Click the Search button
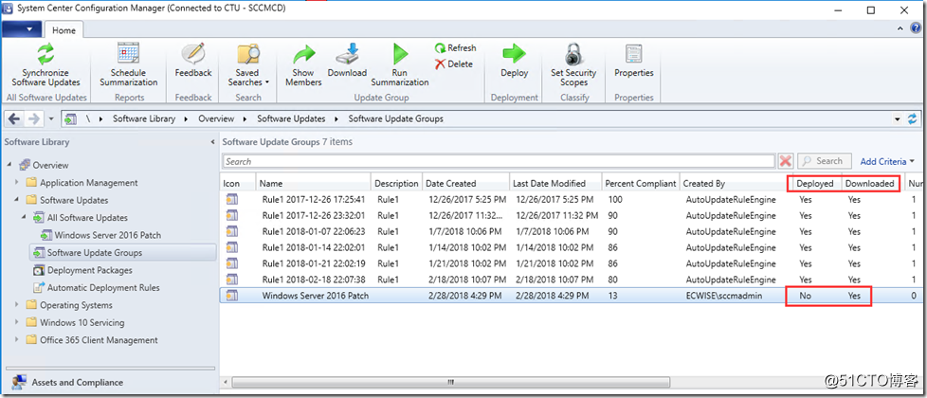Viewport: 927px width, 398px height. 824,161
